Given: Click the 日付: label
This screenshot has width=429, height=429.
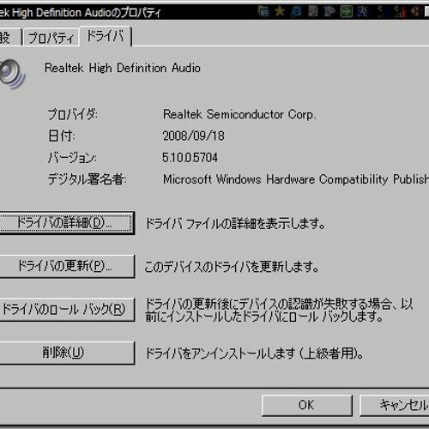Looking at the screenshot, I should [62, 136].
